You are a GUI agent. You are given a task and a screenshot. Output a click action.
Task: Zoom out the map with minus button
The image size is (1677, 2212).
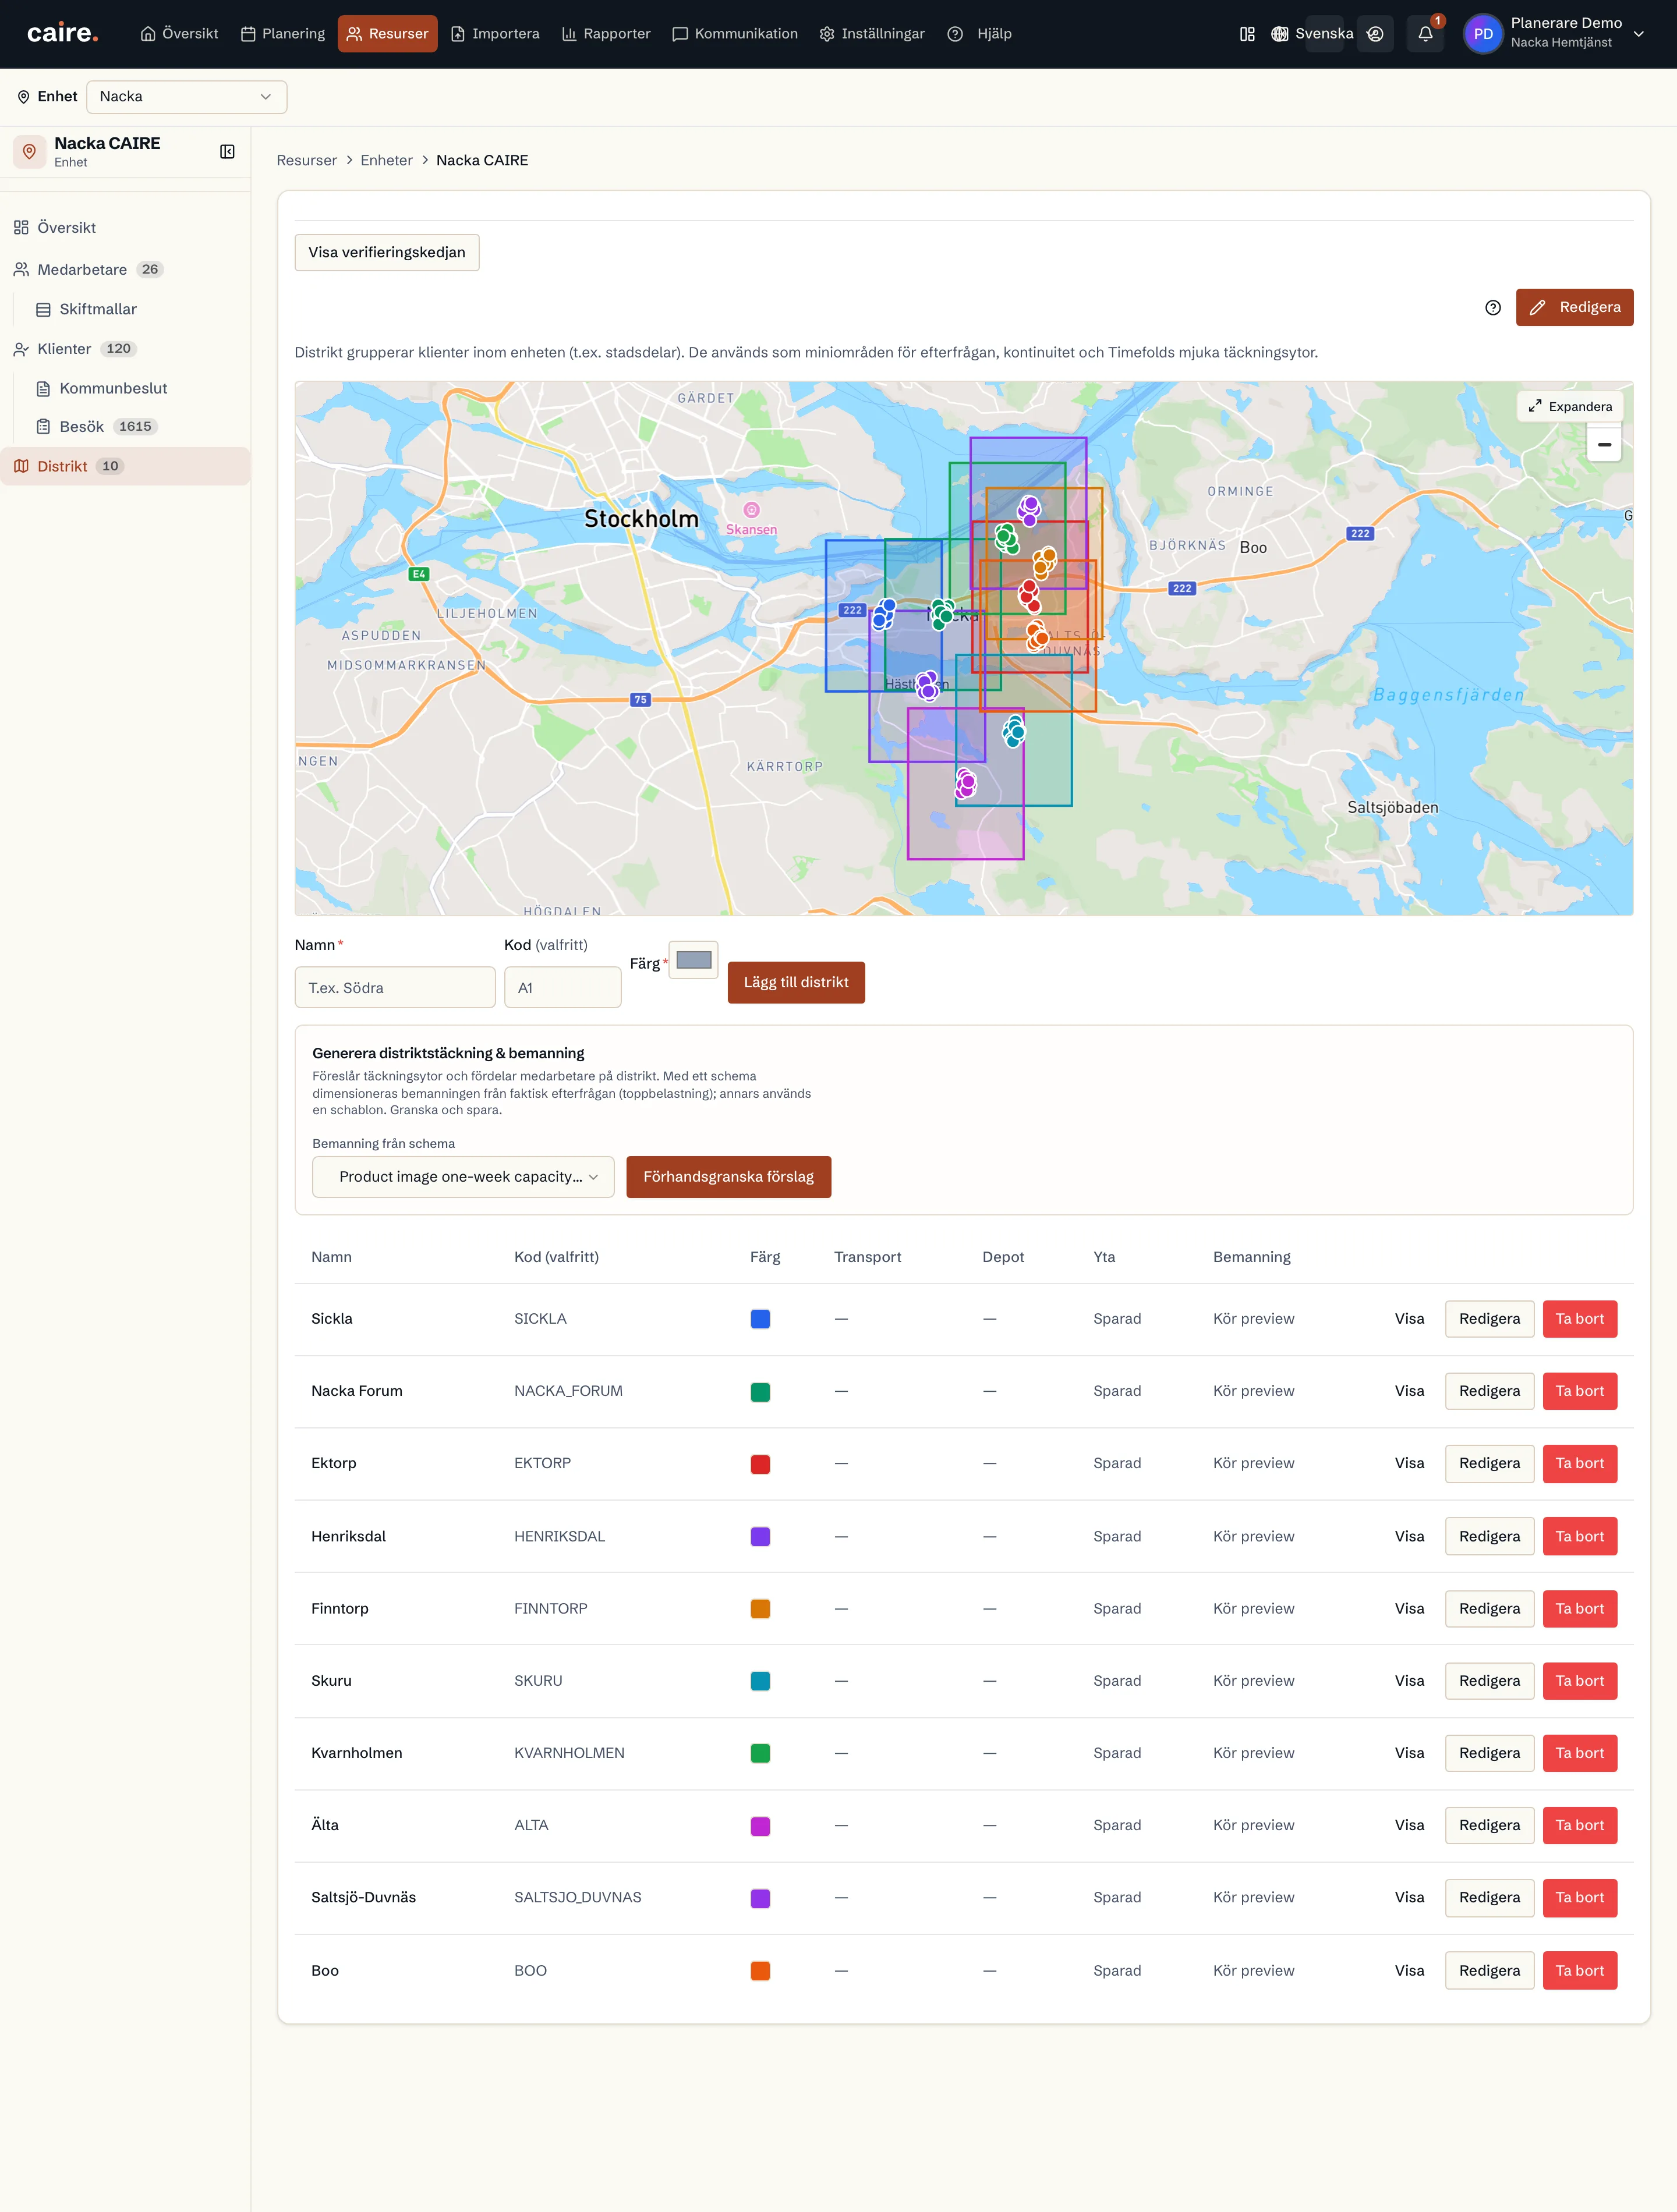[x=1604, y=444]
